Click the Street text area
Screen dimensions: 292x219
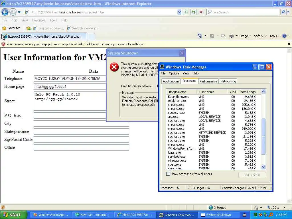tap(70, 101)
